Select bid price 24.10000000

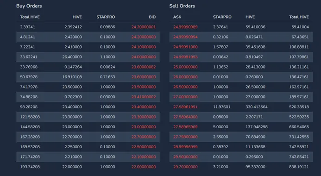(144, 47)
